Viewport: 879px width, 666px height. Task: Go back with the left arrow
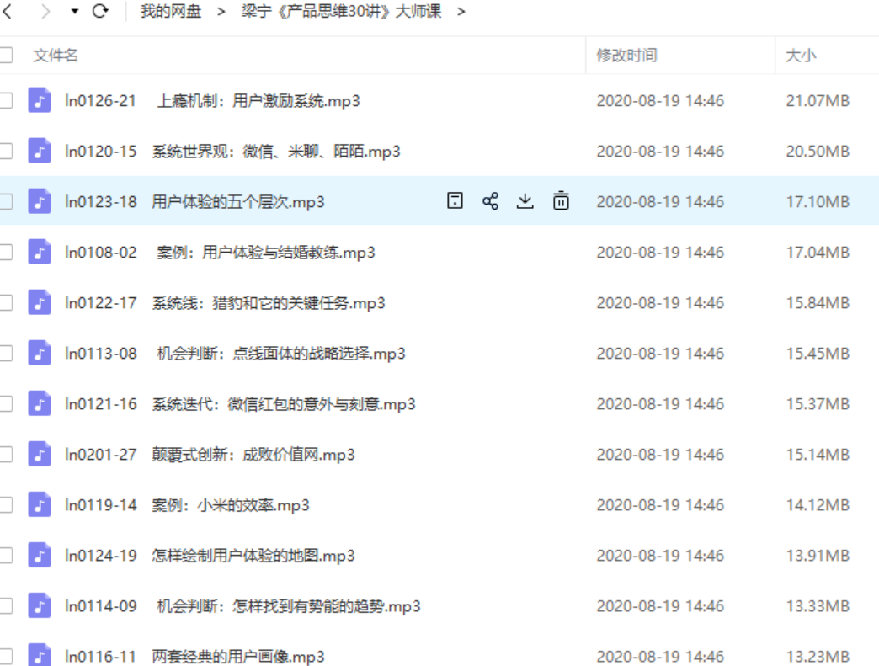(x=7, y=11)
